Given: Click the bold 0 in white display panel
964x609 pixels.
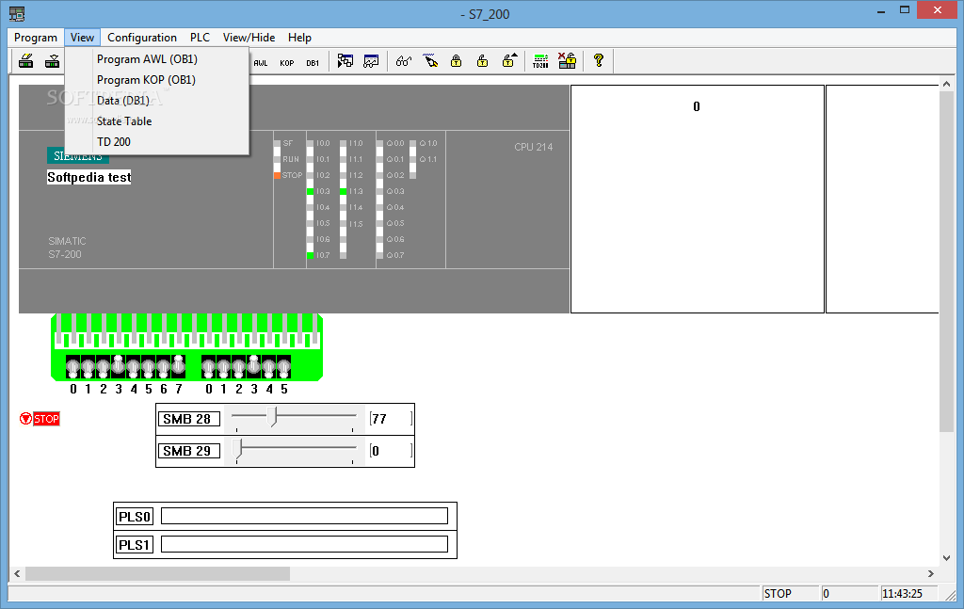Looking at the screenshot, I should (697, 107).
